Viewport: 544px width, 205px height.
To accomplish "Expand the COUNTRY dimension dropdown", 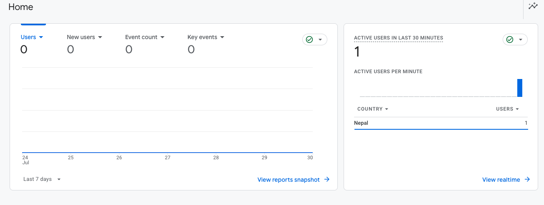I will coord(373,109).
